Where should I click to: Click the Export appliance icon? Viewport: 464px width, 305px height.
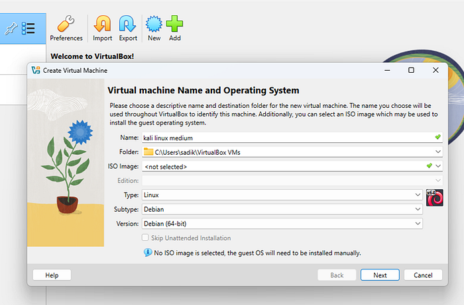(128, 28)
